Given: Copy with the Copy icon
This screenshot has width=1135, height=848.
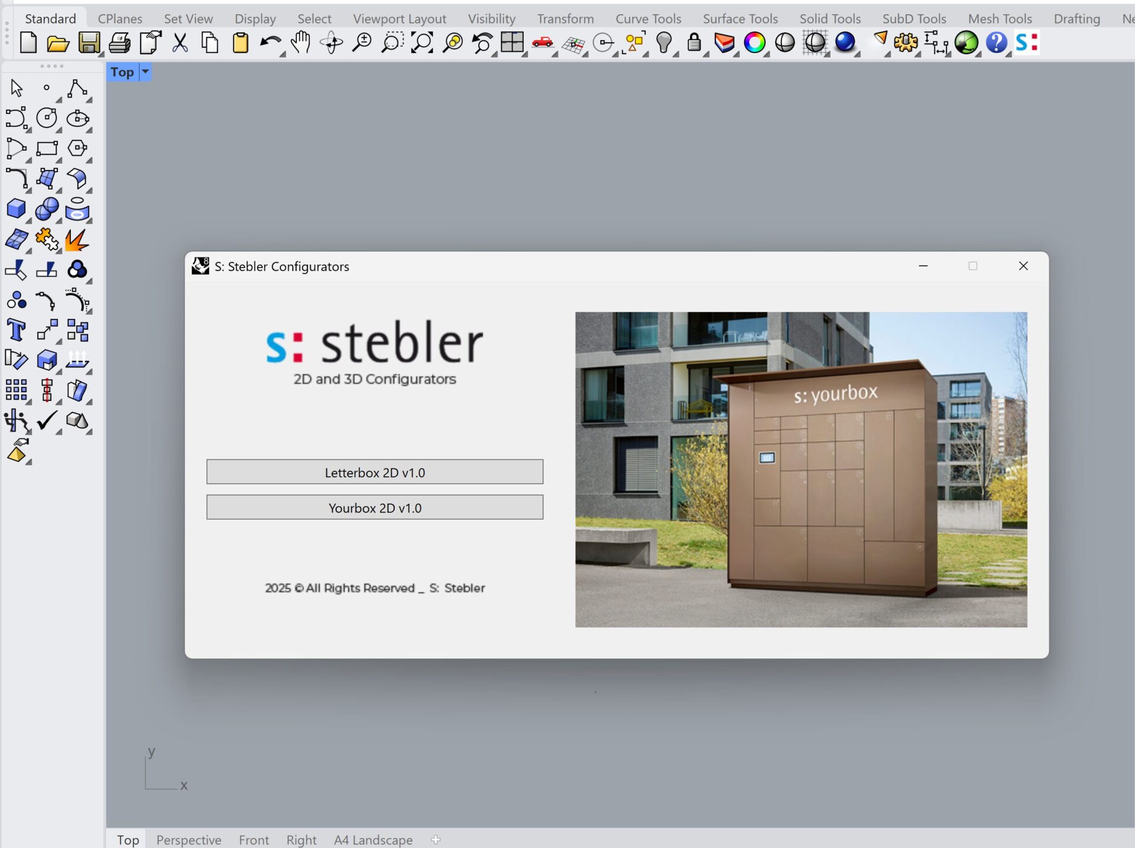Looking at the screenshot, I should coord(210,43).
